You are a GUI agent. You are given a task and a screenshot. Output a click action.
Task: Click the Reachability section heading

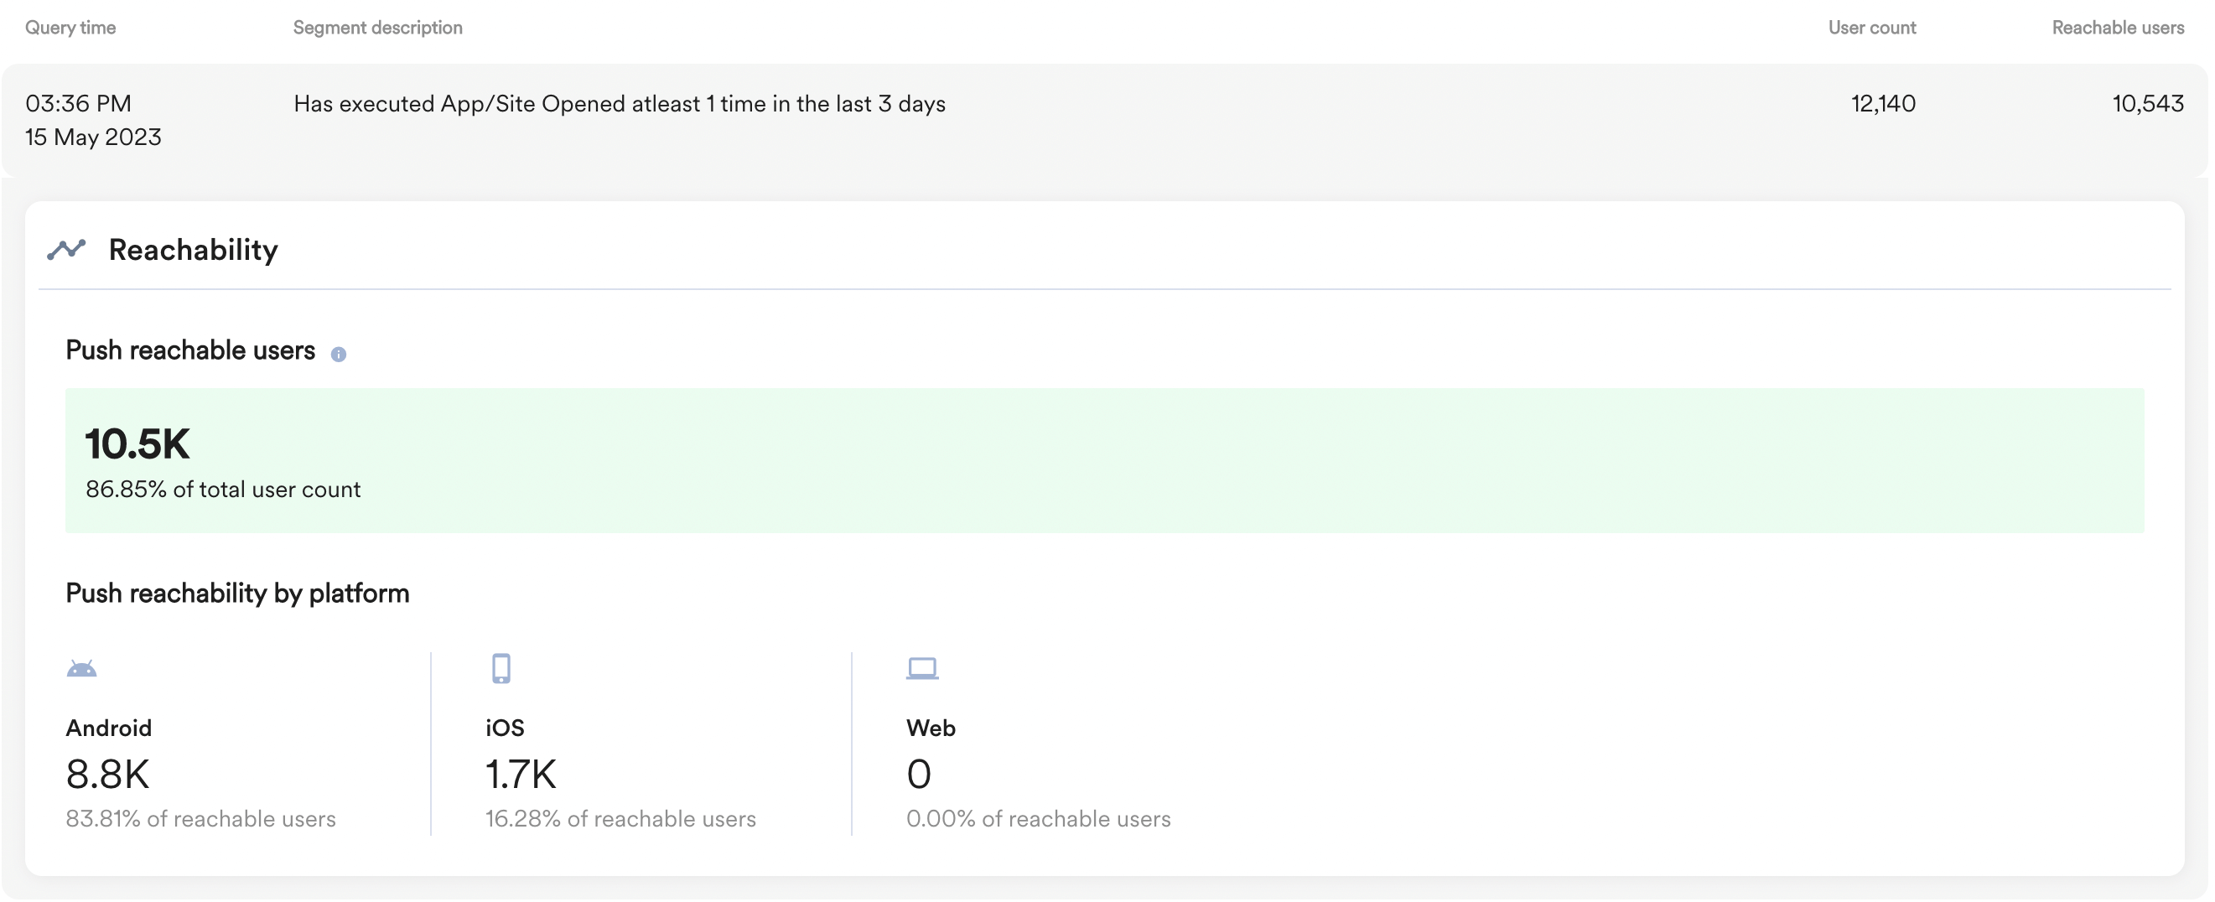tap(193, 250)
